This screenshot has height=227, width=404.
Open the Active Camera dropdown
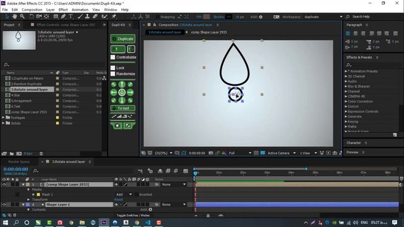(282, 153)
